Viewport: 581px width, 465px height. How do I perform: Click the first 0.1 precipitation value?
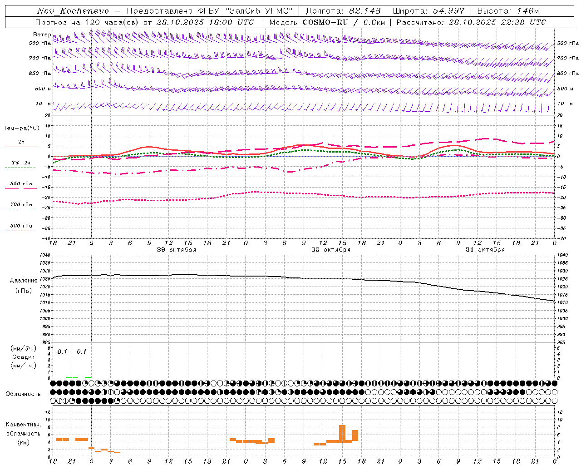point(62,352)
